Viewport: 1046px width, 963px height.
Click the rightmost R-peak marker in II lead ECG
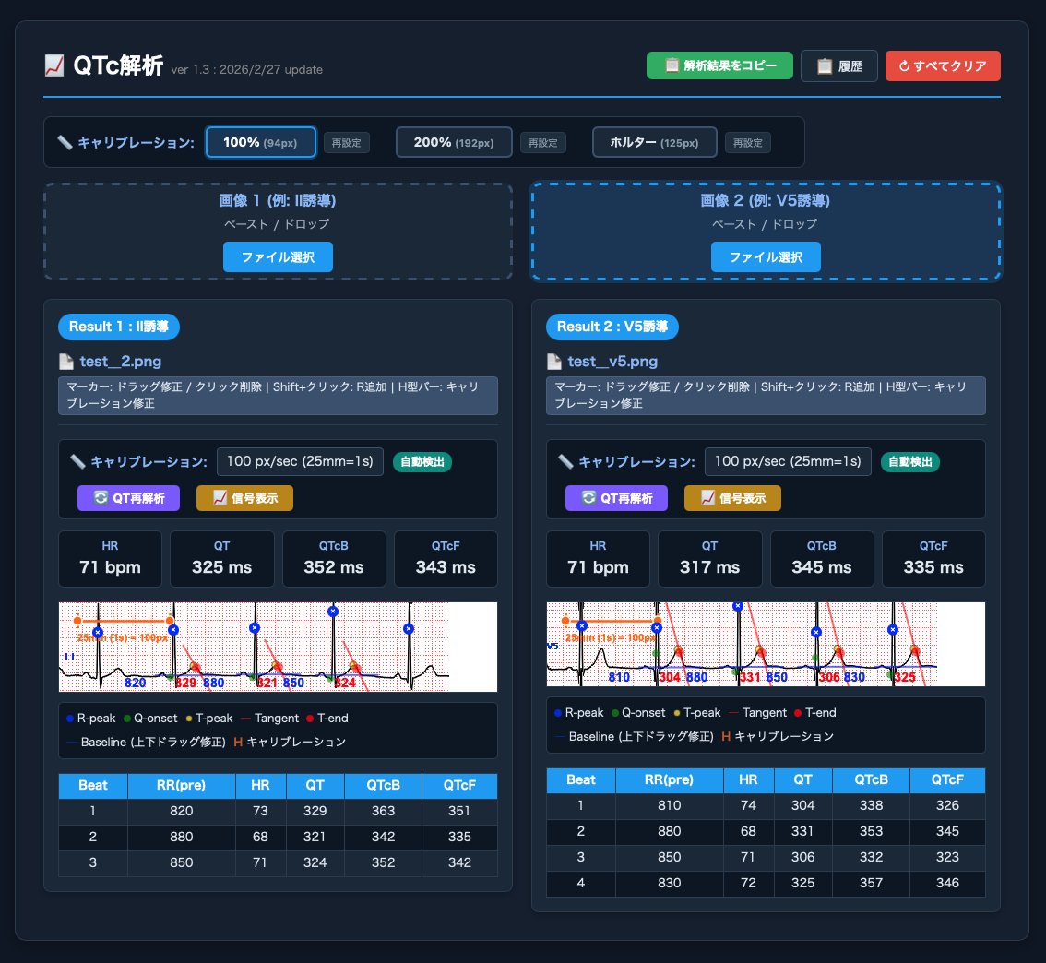410,628
